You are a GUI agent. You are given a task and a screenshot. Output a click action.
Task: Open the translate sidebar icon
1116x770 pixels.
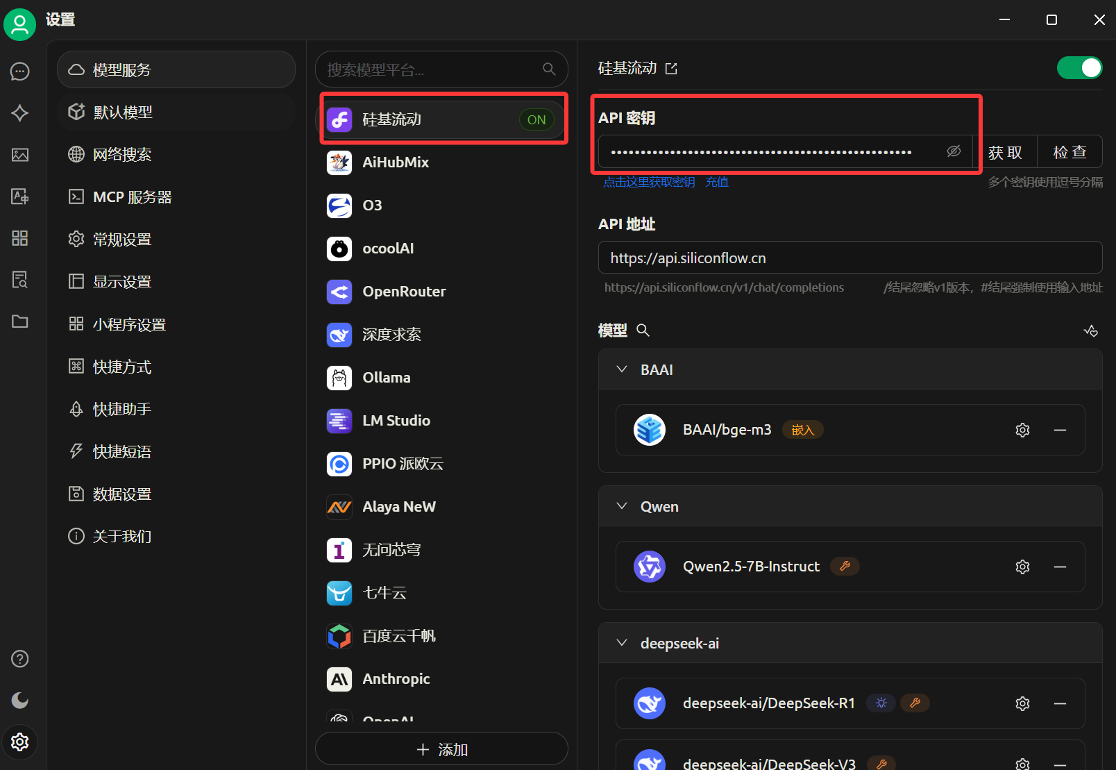click(20, 196)
